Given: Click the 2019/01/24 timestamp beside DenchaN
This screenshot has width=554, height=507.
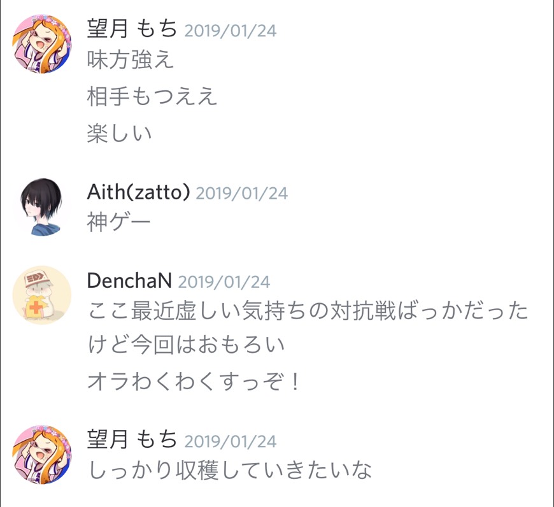Looking at the screenshot, I should 224,282.
